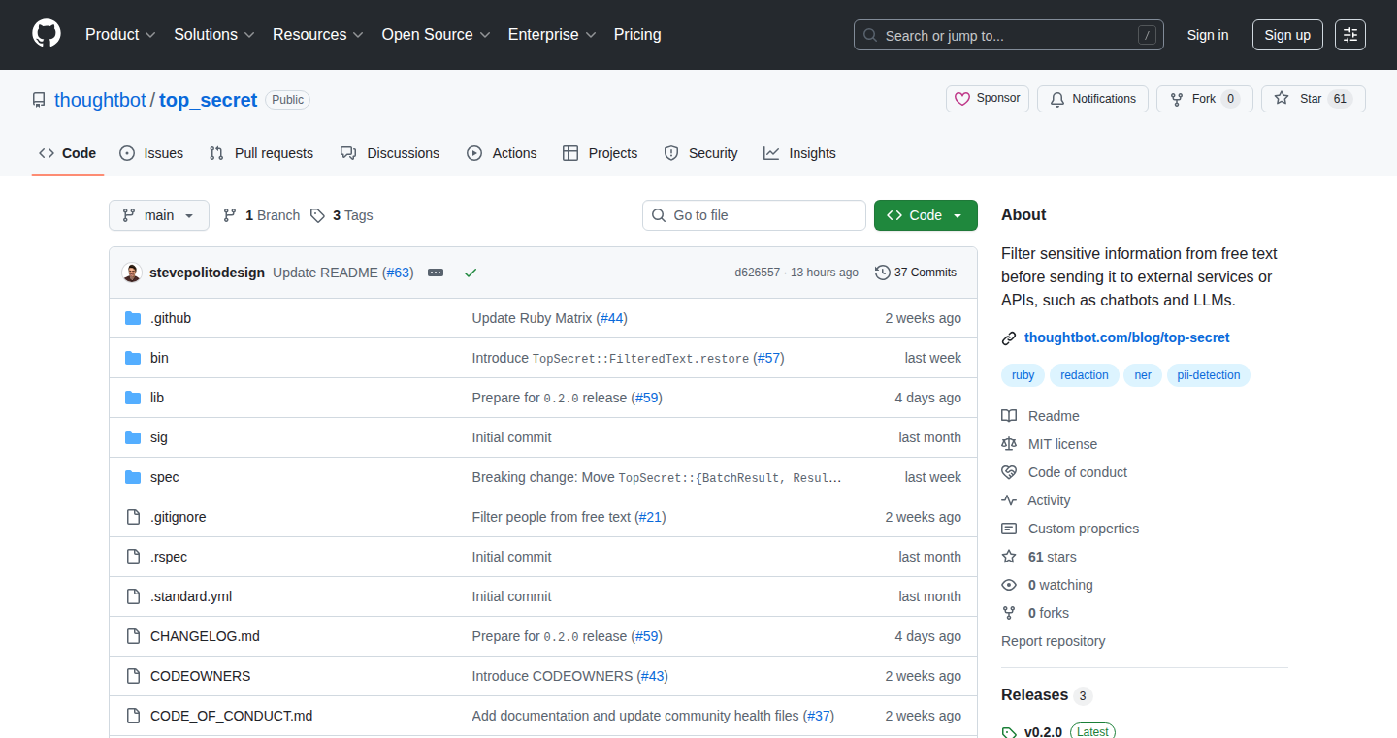
Task: Click the Sign up button
Action: (x=1287, y=35)
